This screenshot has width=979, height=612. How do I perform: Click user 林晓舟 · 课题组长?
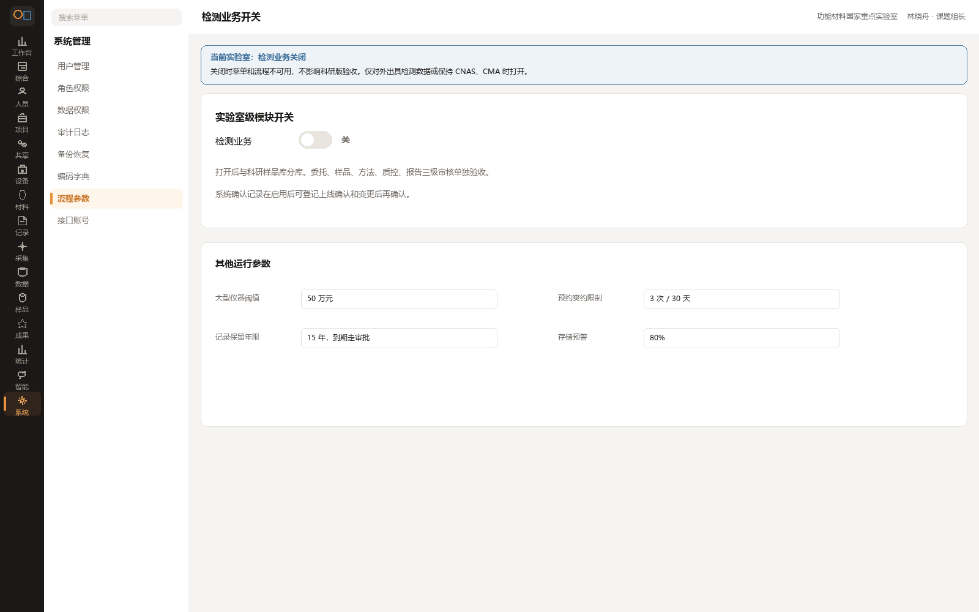click(936, 17)
